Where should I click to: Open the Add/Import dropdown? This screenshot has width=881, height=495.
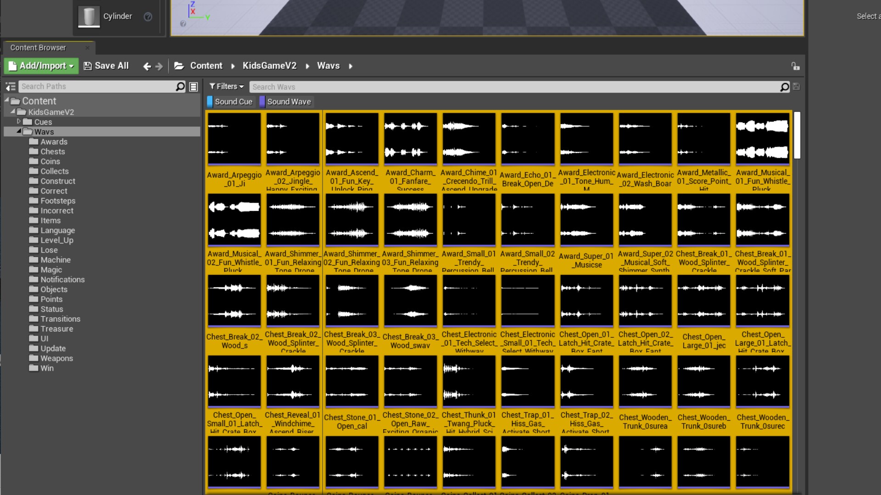click(41, 66)
